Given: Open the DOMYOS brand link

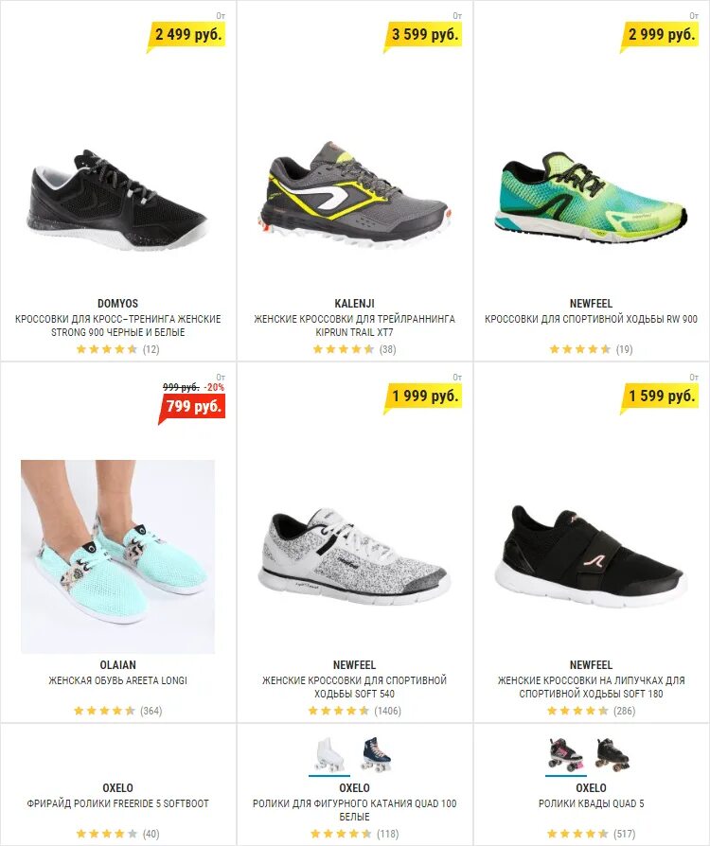Looking at the screenshot, I should point(117,303).
